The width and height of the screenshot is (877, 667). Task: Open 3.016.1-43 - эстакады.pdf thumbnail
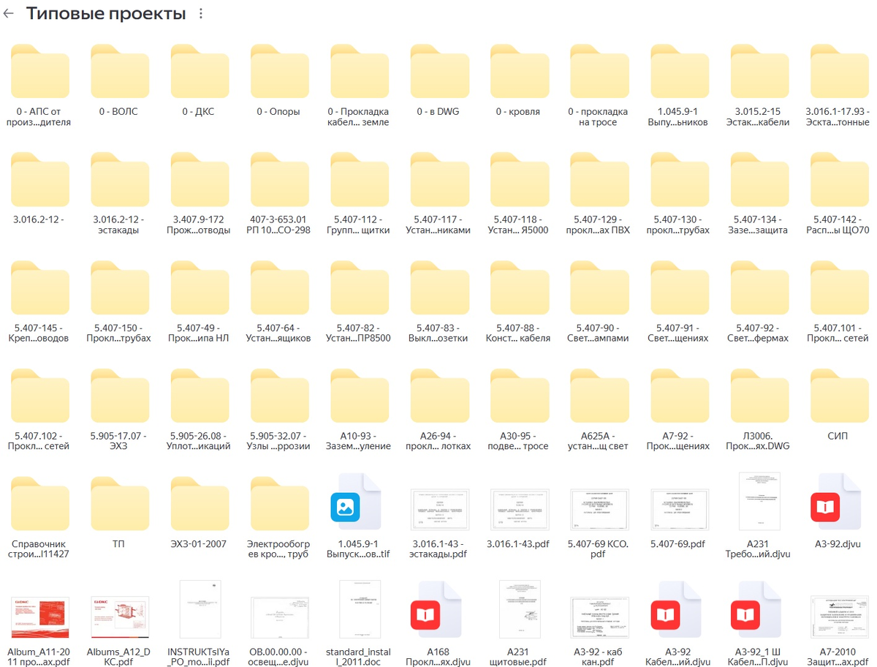click(440, 508)
